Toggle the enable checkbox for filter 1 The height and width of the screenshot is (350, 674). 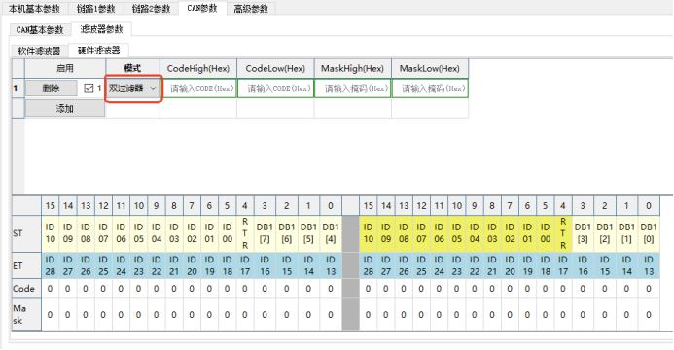(x=89, y=88)
